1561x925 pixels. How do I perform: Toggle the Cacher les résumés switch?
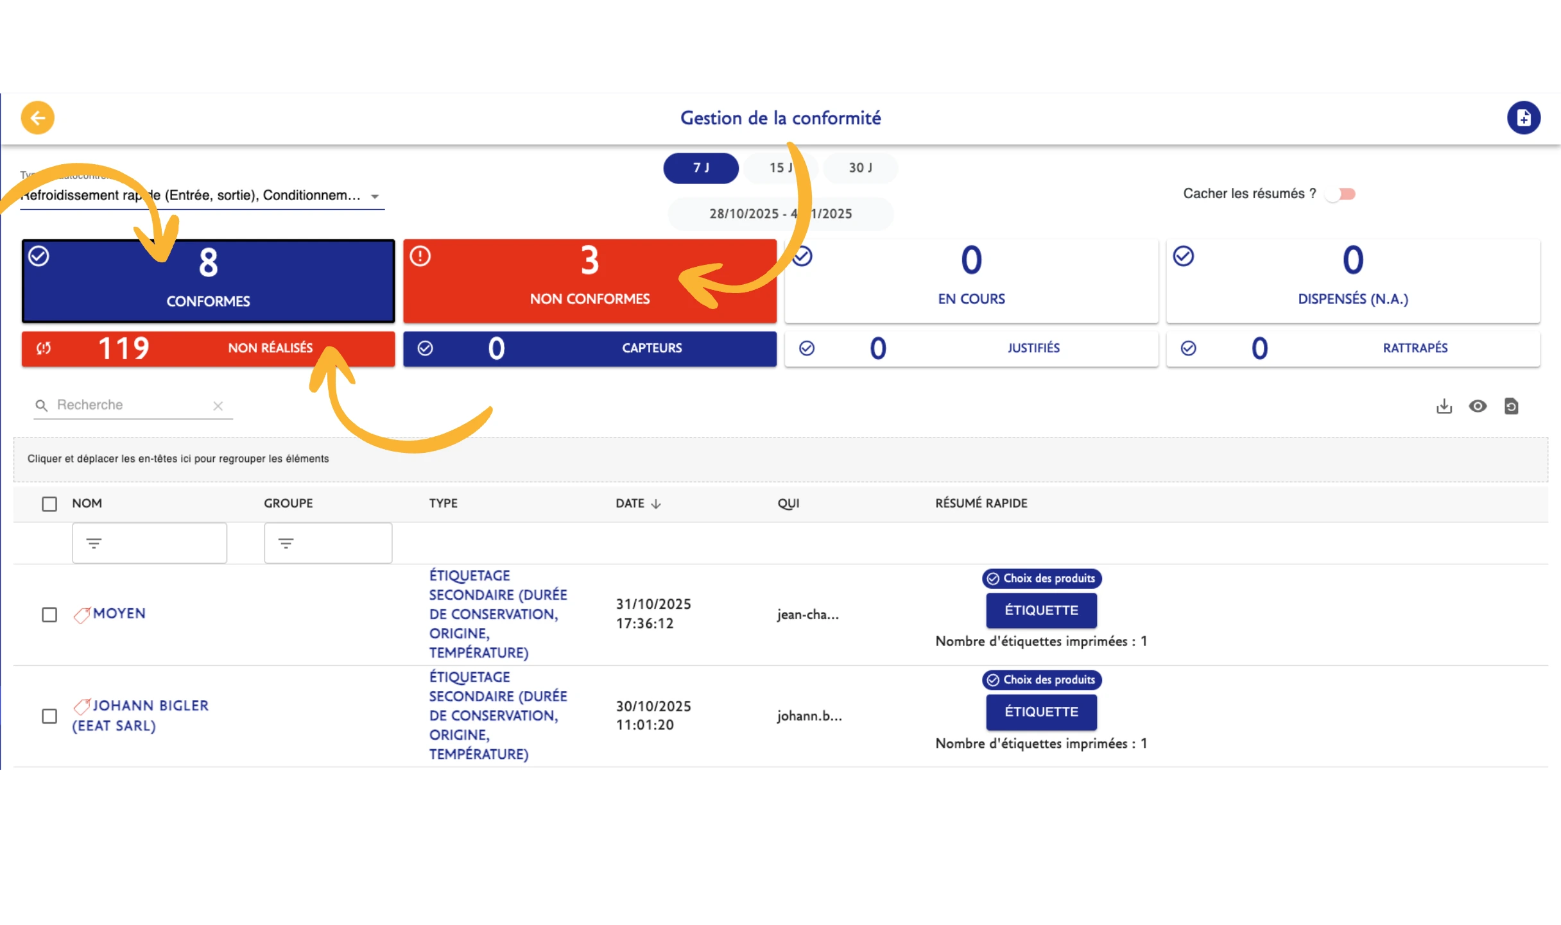tap(1340, 194)
